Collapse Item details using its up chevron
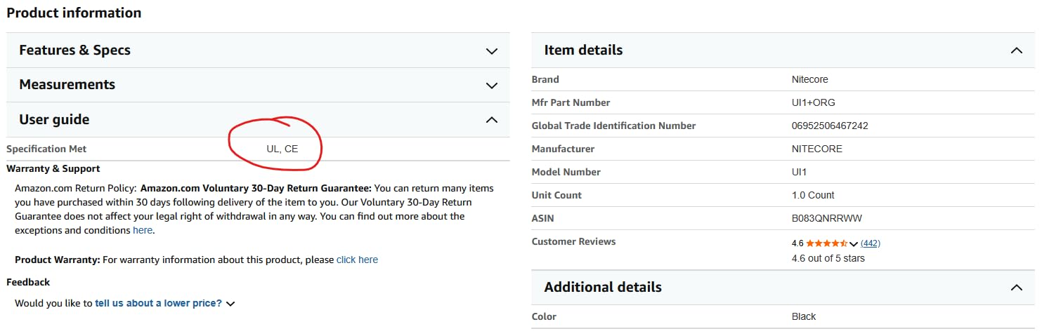Screen dimensions: 1042x336 click(1016, 51)
